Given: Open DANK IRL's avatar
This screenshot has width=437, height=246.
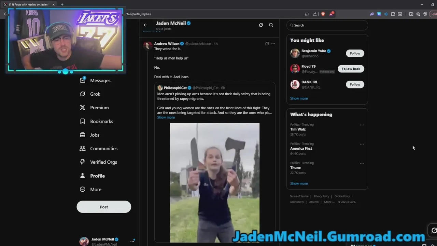Looking at the screenshot, I should tap(295, 84).
